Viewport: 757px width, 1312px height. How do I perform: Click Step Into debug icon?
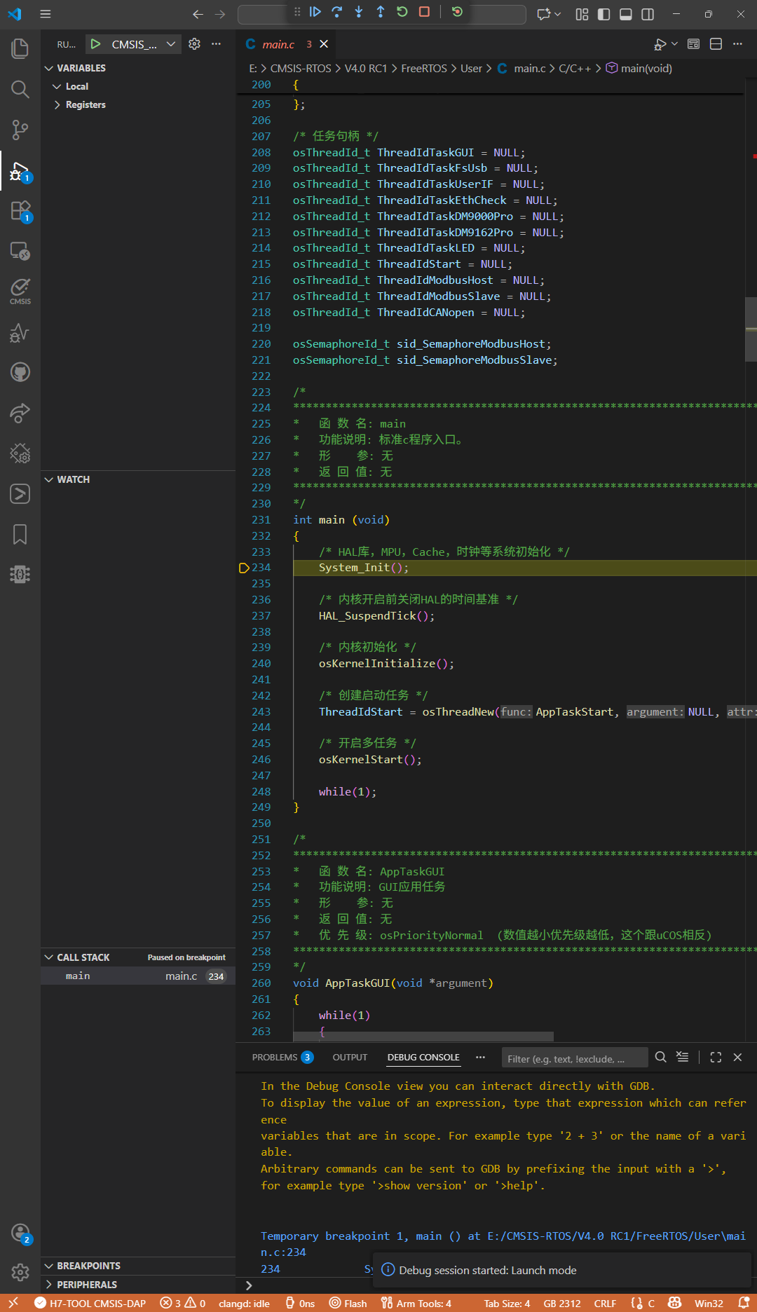click(x=359, y=12)
